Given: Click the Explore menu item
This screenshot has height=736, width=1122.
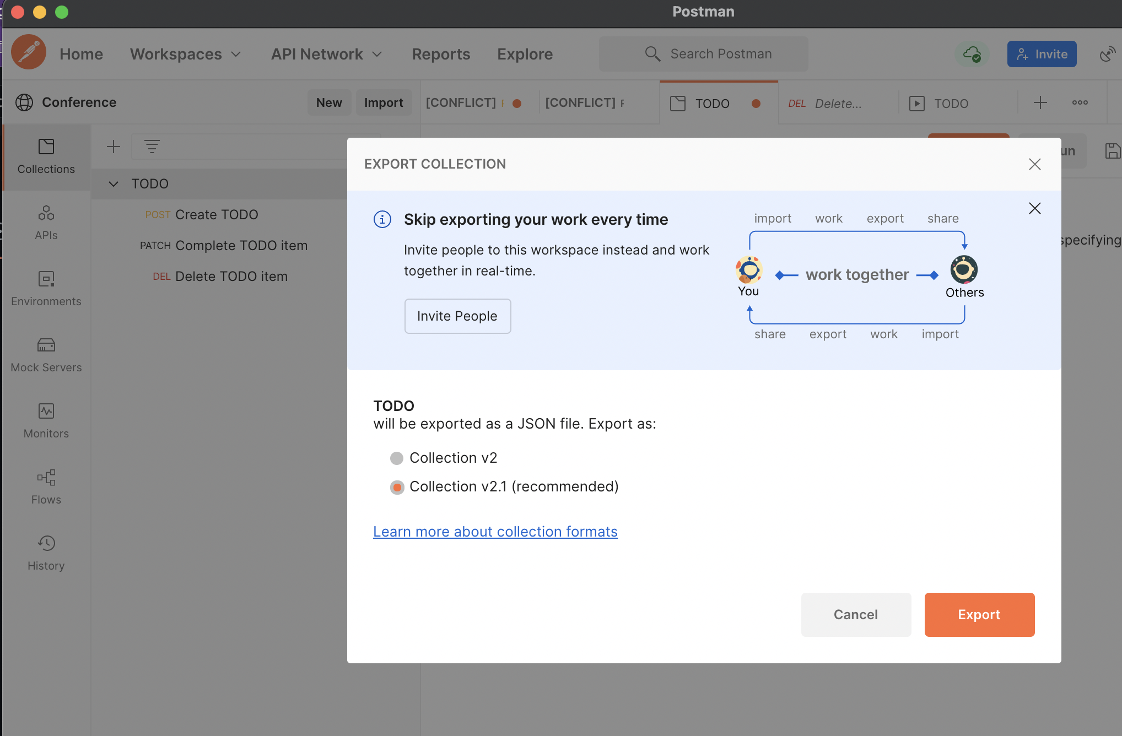Looking at the screenshot, I should pos(524,54).
